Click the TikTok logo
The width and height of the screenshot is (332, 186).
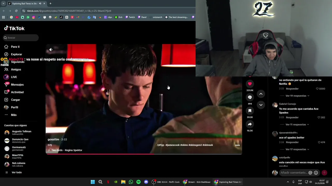[x=14, y=28]
